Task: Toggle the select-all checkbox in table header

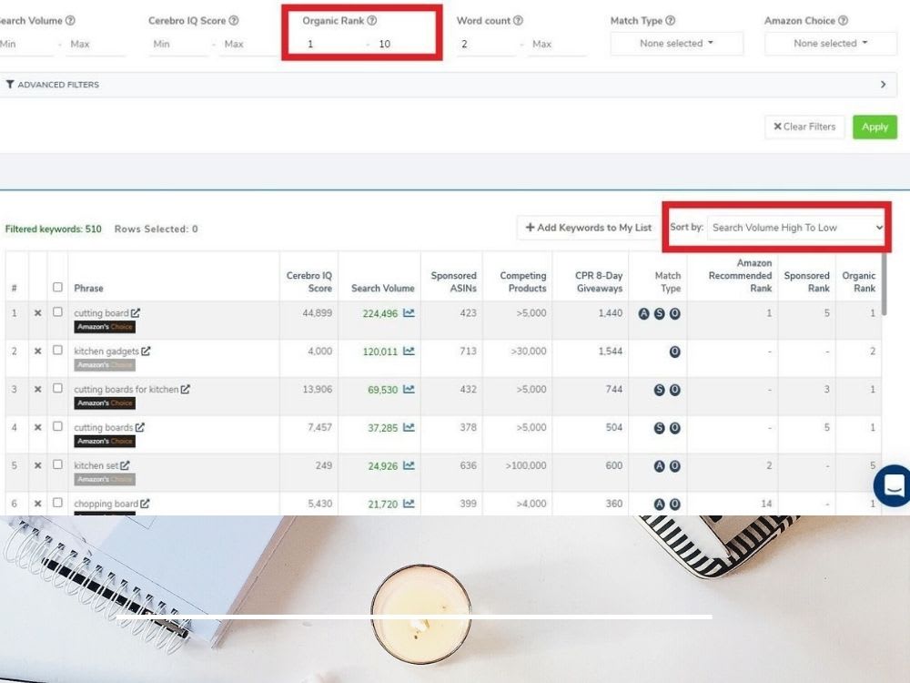Action: point(57,287)
